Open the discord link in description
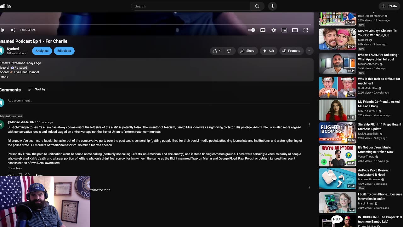The image size is (403, 227). point(19,68)
